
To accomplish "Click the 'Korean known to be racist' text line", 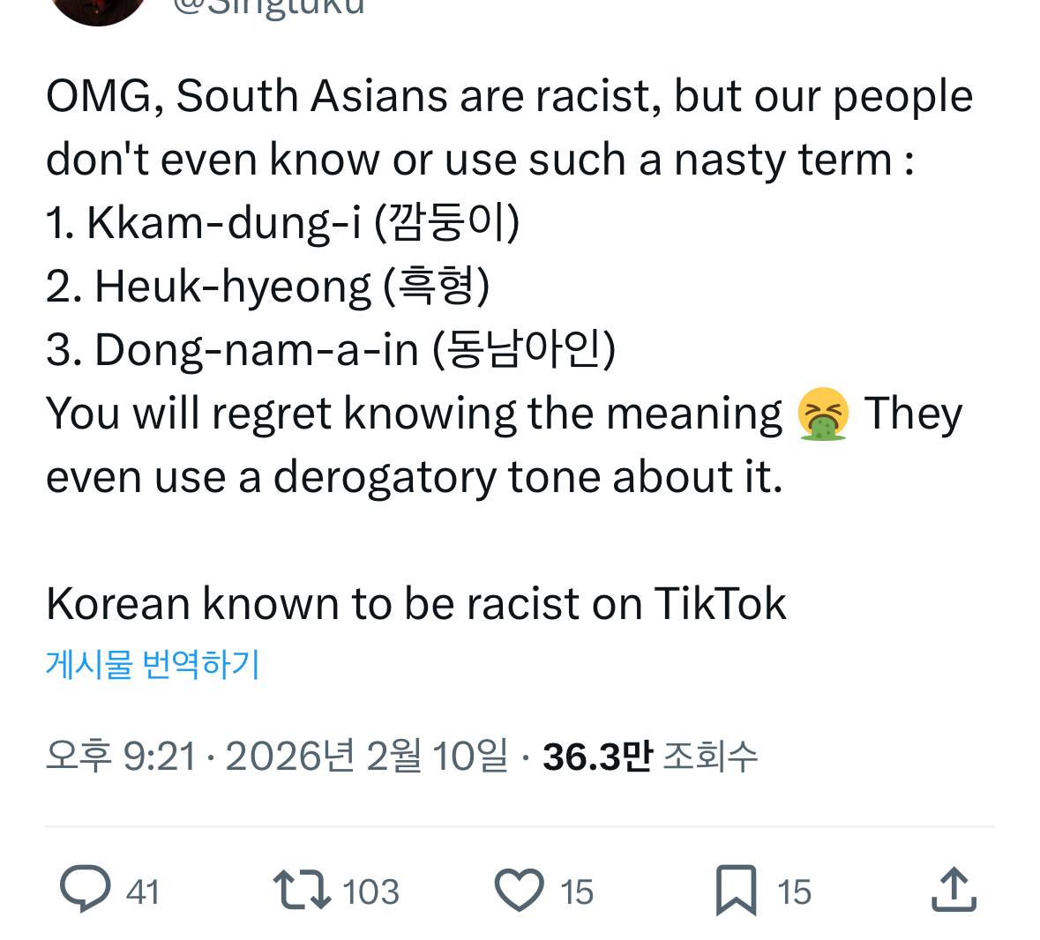I will coord(415,602).
